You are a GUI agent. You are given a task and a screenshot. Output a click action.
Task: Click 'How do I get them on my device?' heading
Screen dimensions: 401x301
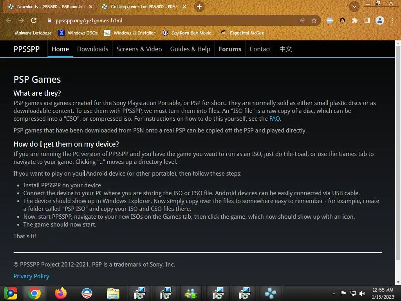pos(66,144)
